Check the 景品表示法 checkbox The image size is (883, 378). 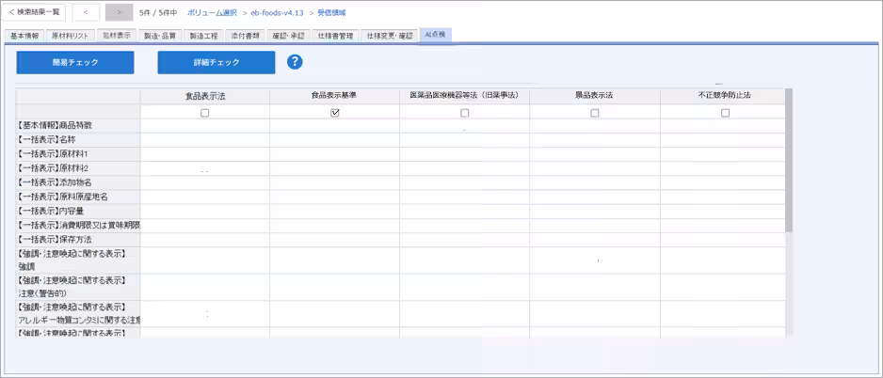(594, 113)
